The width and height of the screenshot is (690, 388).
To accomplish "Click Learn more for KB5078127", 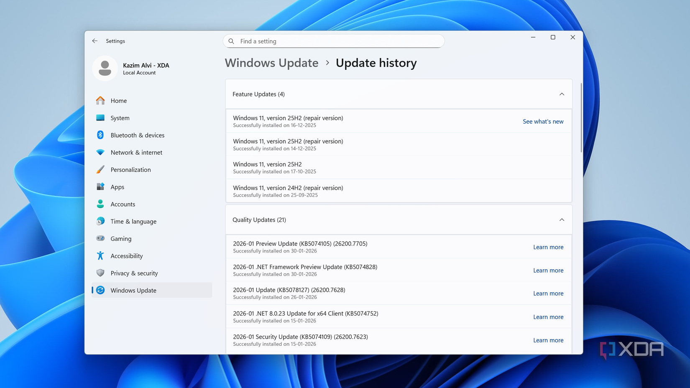I will 548,293.
